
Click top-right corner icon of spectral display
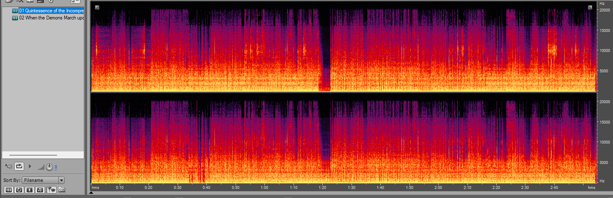pos(590,7)
